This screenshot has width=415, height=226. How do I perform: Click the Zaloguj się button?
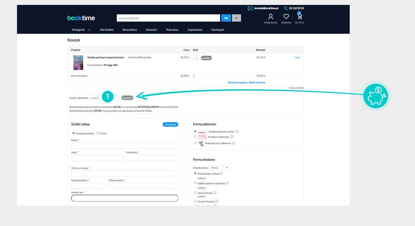click(x=170, y=125)
